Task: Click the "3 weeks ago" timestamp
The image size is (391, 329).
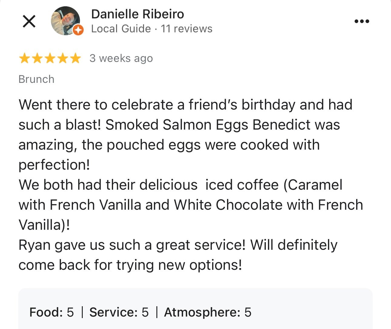Action: click(x=121, y=58)
